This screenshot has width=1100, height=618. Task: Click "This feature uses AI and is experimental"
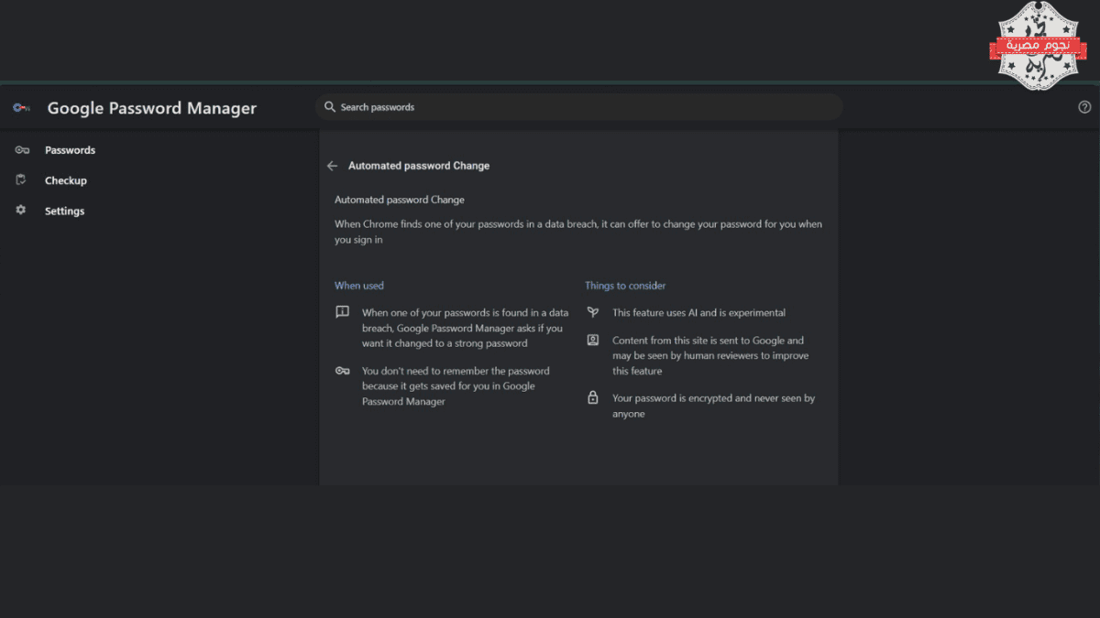pos(699,312)
